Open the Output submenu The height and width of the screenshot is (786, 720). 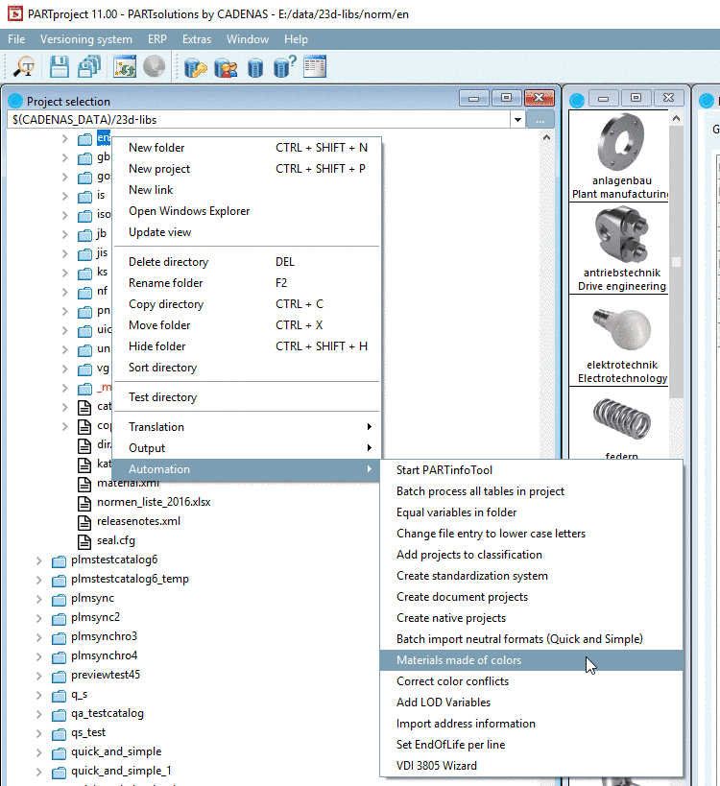[x=247, y=447]
